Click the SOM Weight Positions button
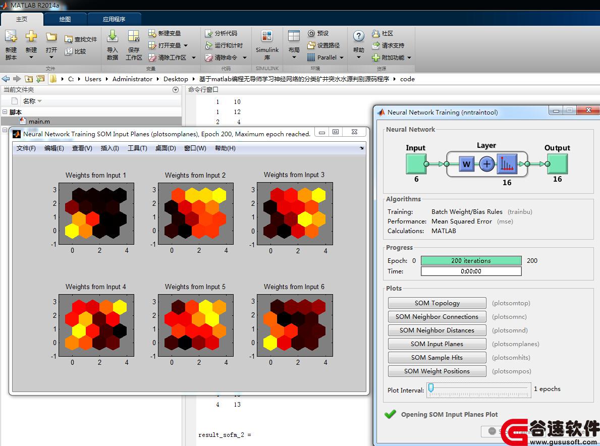This screenshot has width=600, height=446. (437, 371)
